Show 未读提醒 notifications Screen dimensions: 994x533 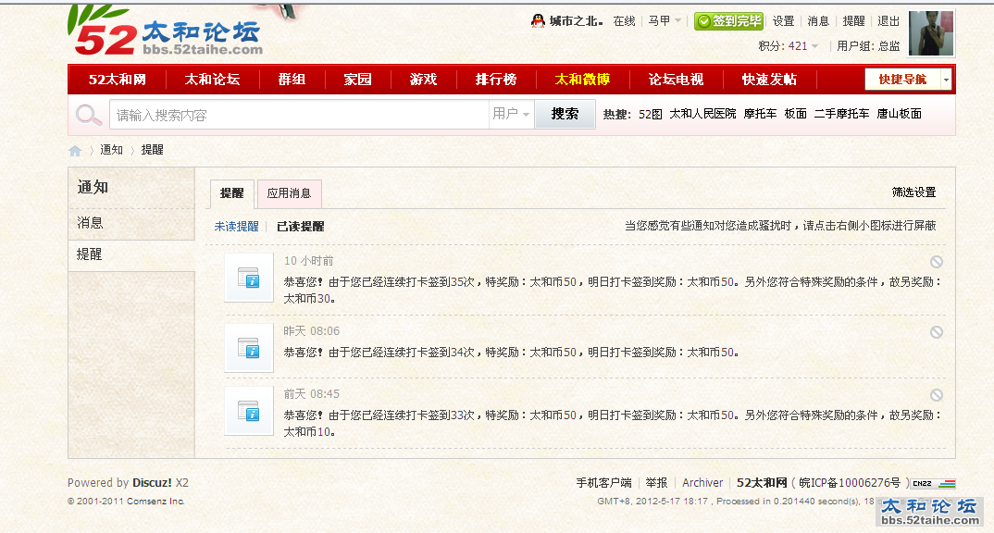[236, 227]
